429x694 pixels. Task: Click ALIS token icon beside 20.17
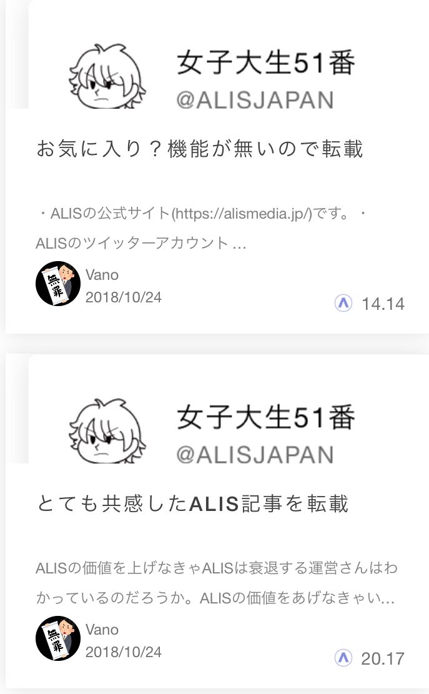click(343, 658)
